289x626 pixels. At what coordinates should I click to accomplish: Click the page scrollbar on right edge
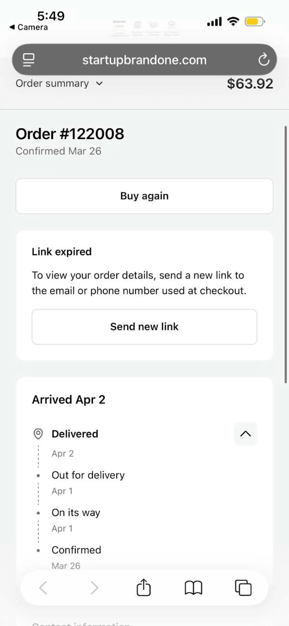286,254
